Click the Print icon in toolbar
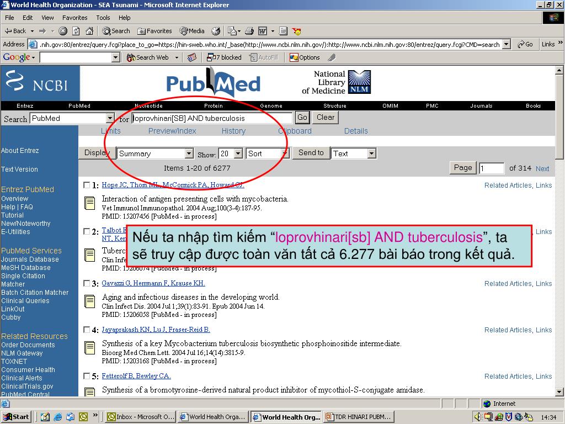Image resolution: width=565 pixels, height=424 pixels. pyautogui.click(x=249, y=31)
